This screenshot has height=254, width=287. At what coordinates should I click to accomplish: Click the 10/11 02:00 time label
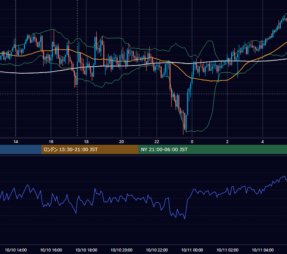click(x=227, y=250)
